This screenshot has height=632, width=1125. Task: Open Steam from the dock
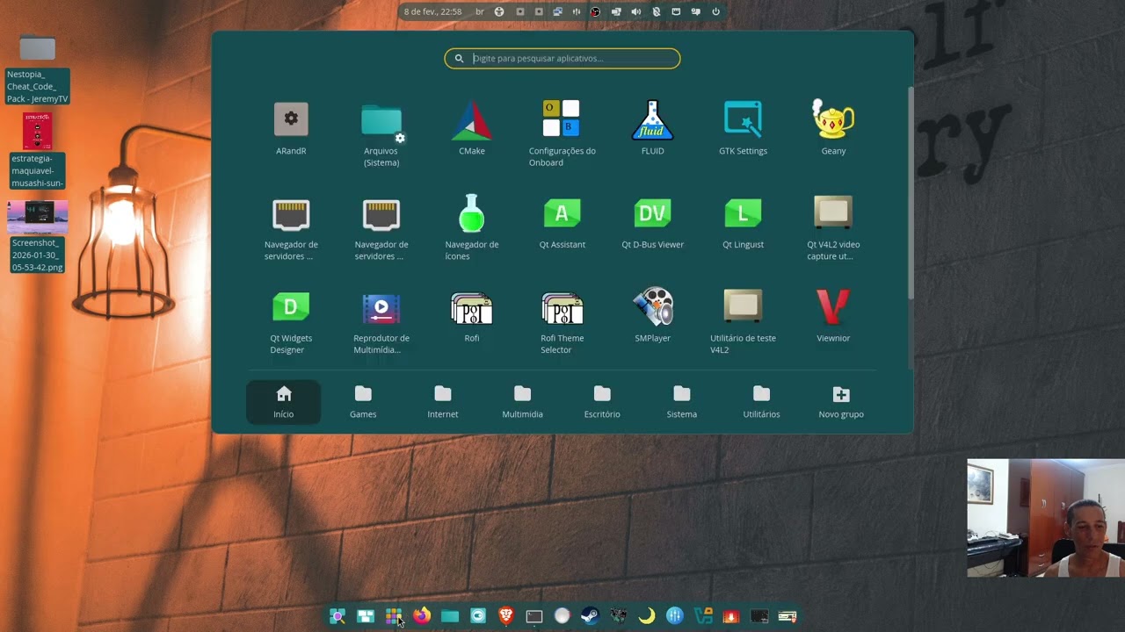591,616
